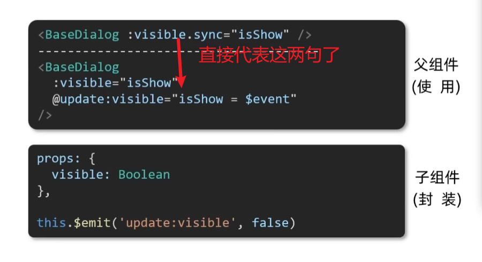Click the :visible="isShow" binding line
The image size is (482, 262).
pos(115,83)
